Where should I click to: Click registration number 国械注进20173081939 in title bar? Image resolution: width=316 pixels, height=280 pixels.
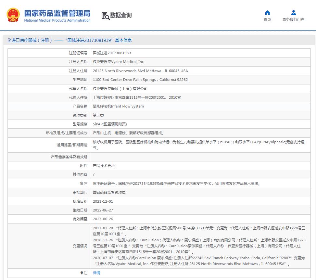[x=86, y=40]
